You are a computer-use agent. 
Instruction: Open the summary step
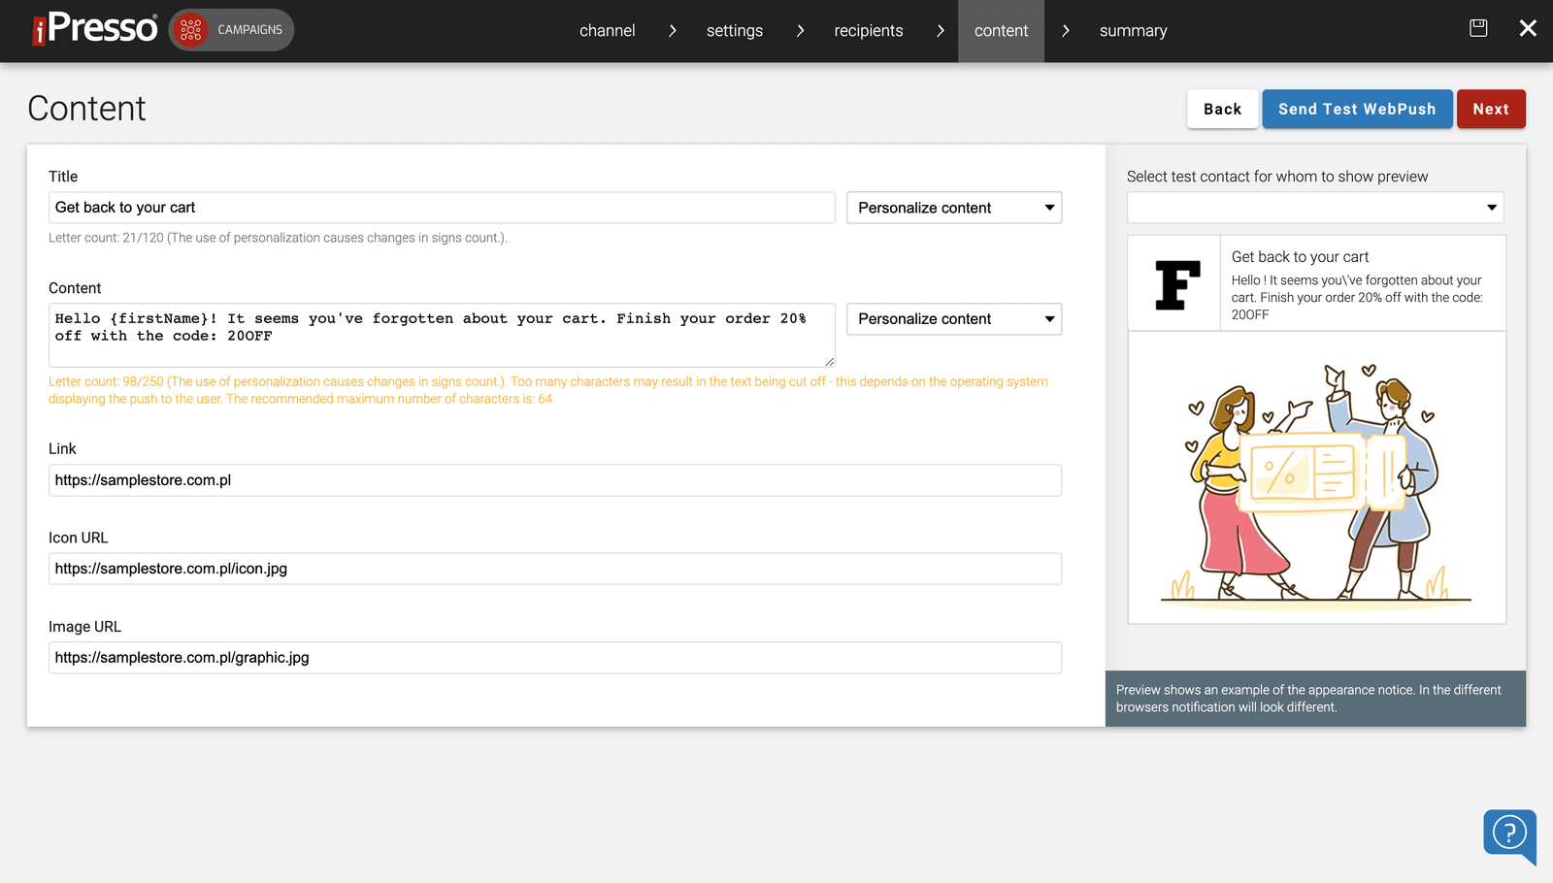pos(1133,30)
